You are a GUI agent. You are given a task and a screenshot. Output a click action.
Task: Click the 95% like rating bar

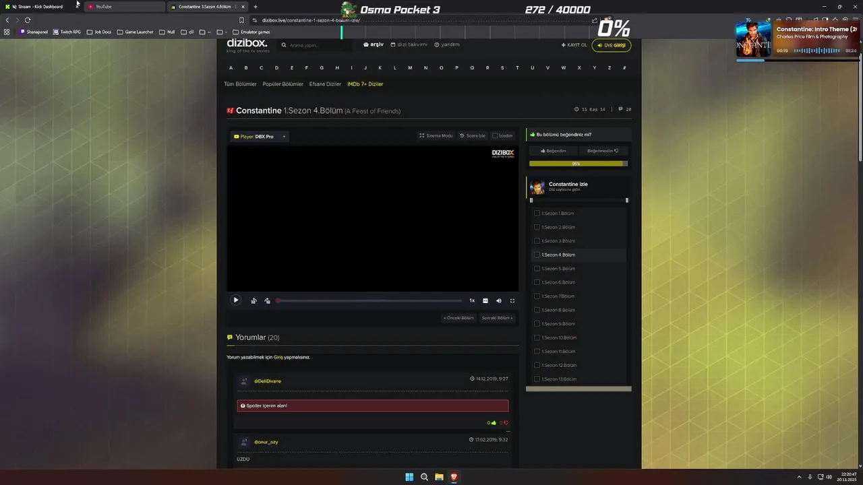click(578, 164)
